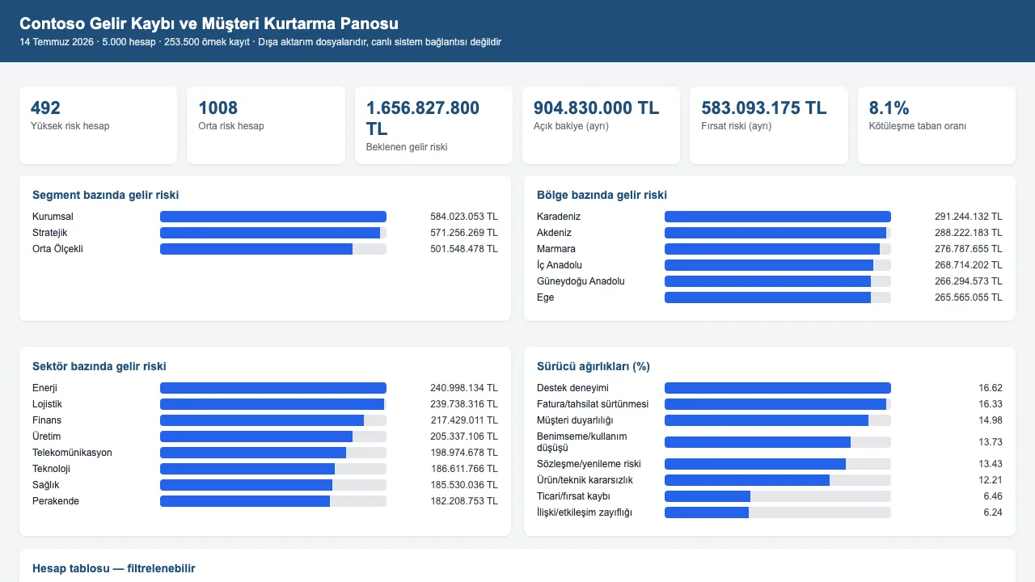Select the 1.656.827.800 TL expected risk figure

pos(423,118)
